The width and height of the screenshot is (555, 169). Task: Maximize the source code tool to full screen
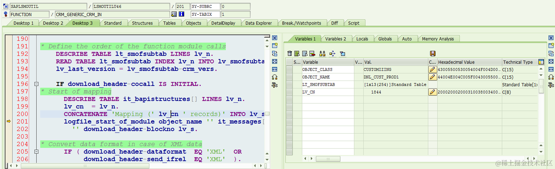[x=275, y=61]
